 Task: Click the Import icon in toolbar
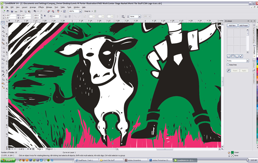point(49,11)
